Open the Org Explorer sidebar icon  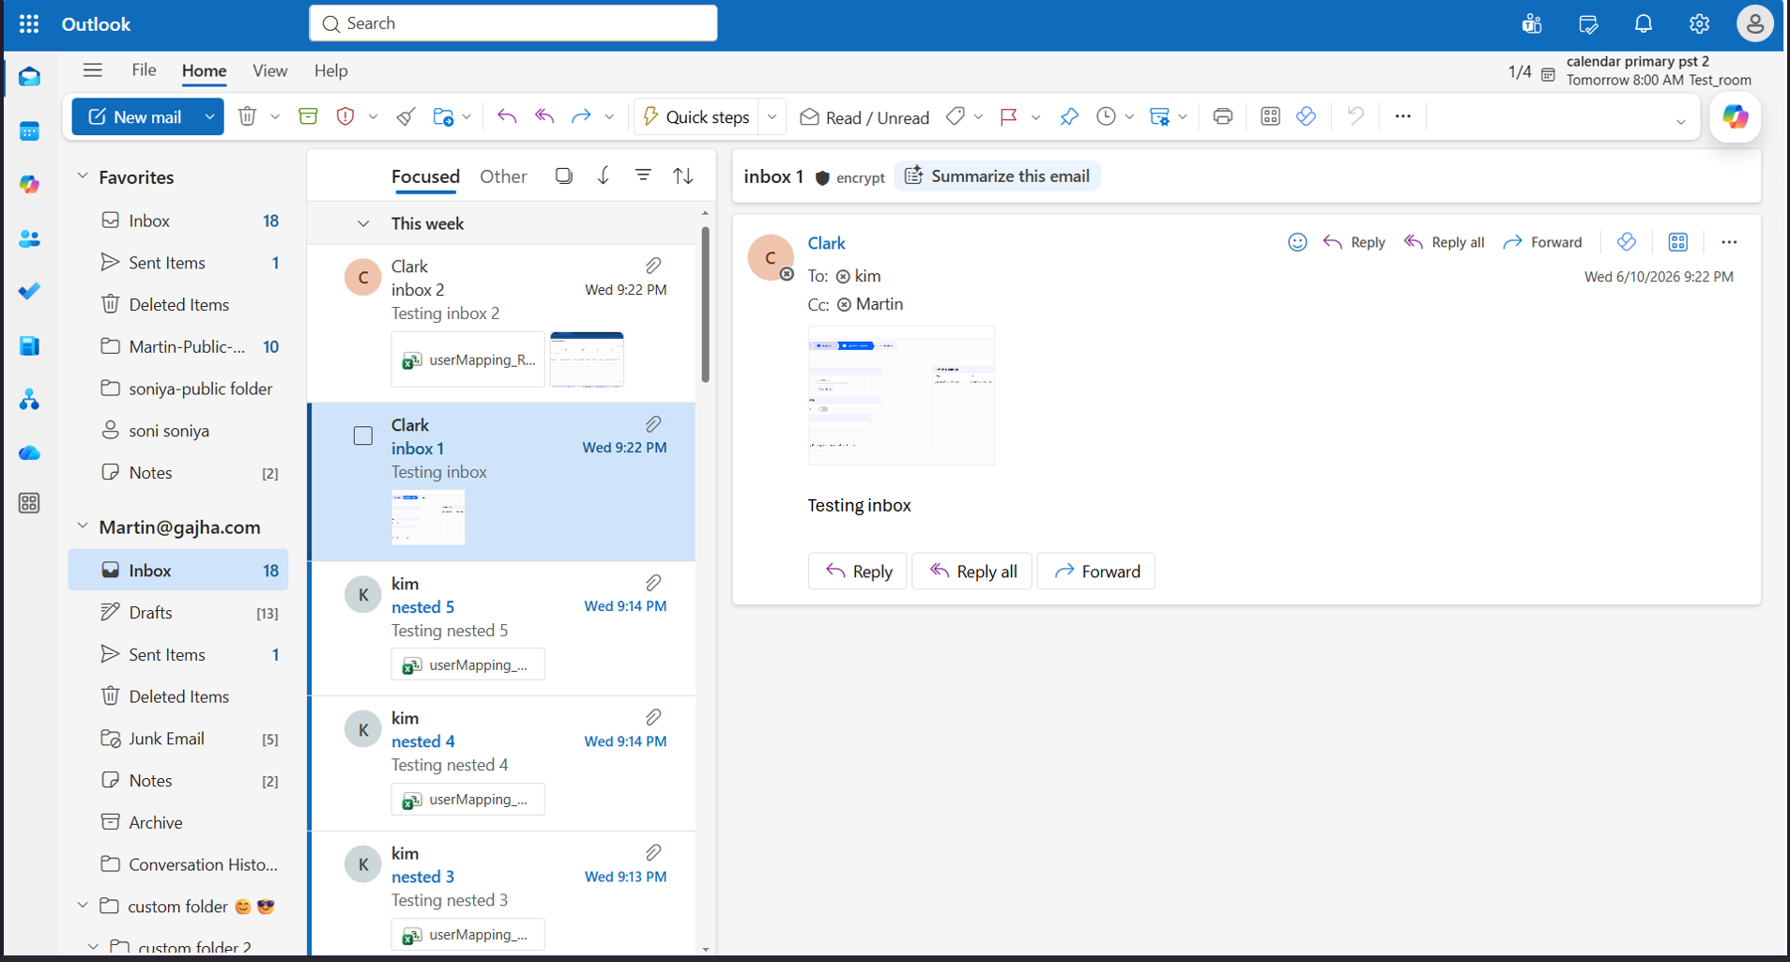click(29, 400)
